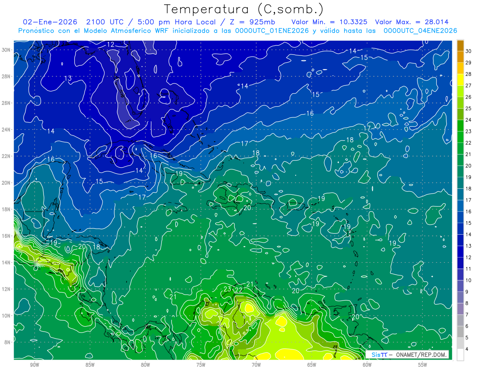Click the '12' contour label on the map

coord(111,44)
